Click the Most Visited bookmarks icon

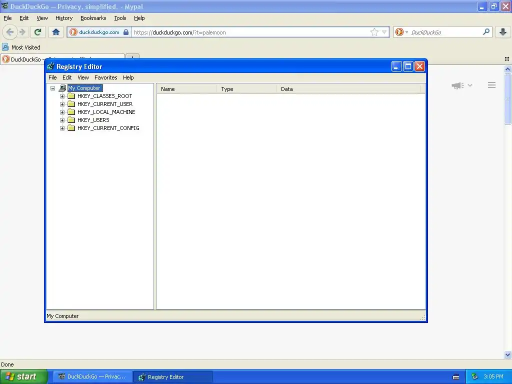point(5,47)
